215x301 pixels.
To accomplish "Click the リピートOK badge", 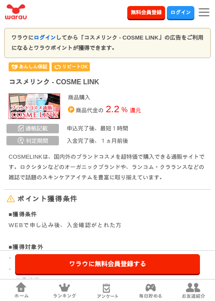I will (71, 67).
